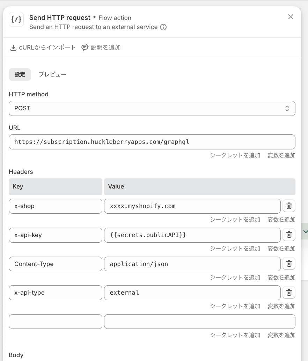Switch to the プレビュー tab
The image size is (308, 361).
(x=52, y=74)
